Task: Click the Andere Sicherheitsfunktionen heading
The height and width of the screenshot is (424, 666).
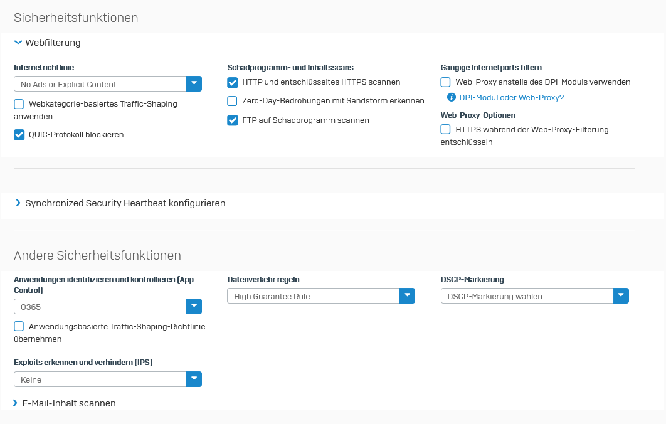Action: pos(97,255)
